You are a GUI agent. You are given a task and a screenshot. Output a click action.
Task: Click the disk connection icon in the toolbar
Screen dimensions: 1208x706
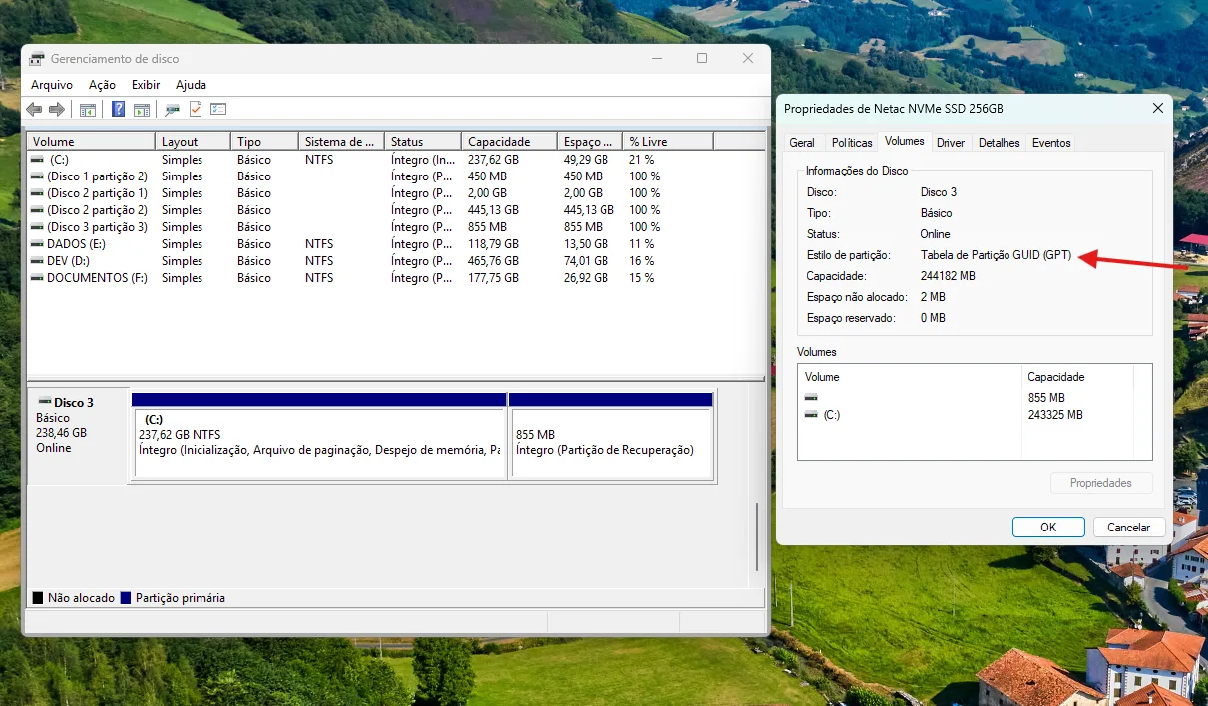[173, 110]
